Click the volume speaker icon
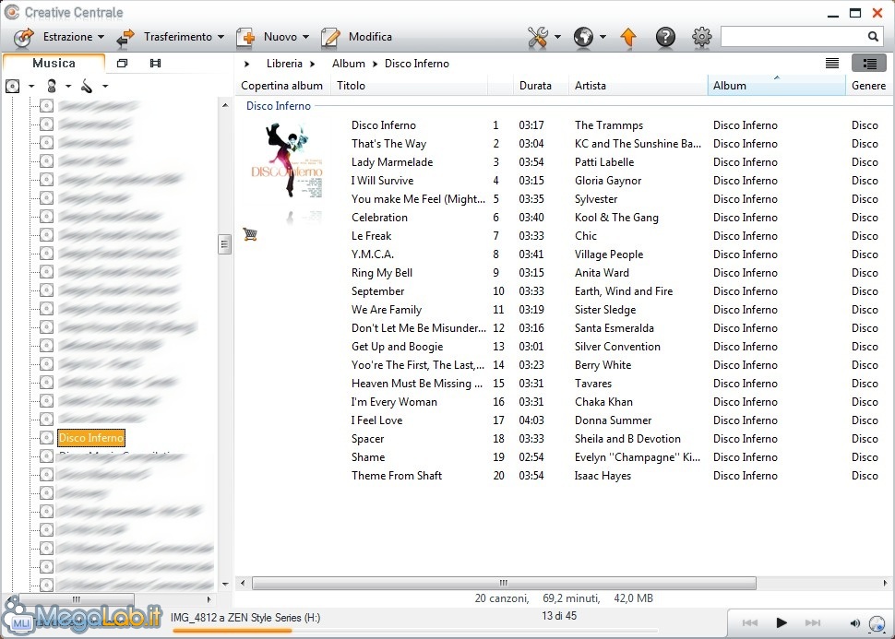The width and height of the screenshot is (895, 639). click(x=854, y=623)
